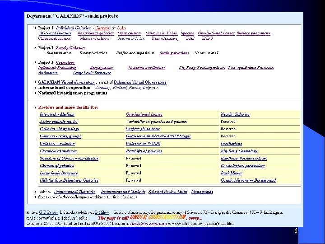Open the Dark Matter review link

(x=231, y=173)
